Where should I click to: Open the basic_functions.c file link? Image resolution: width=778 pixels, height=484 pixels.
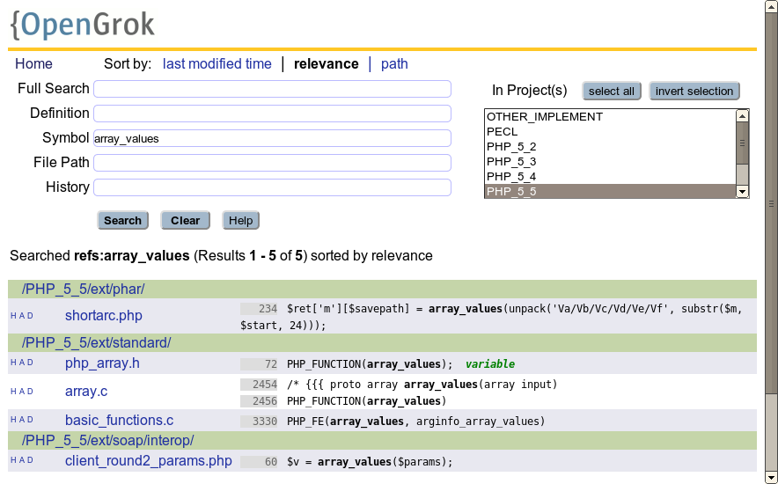[119, 420]
